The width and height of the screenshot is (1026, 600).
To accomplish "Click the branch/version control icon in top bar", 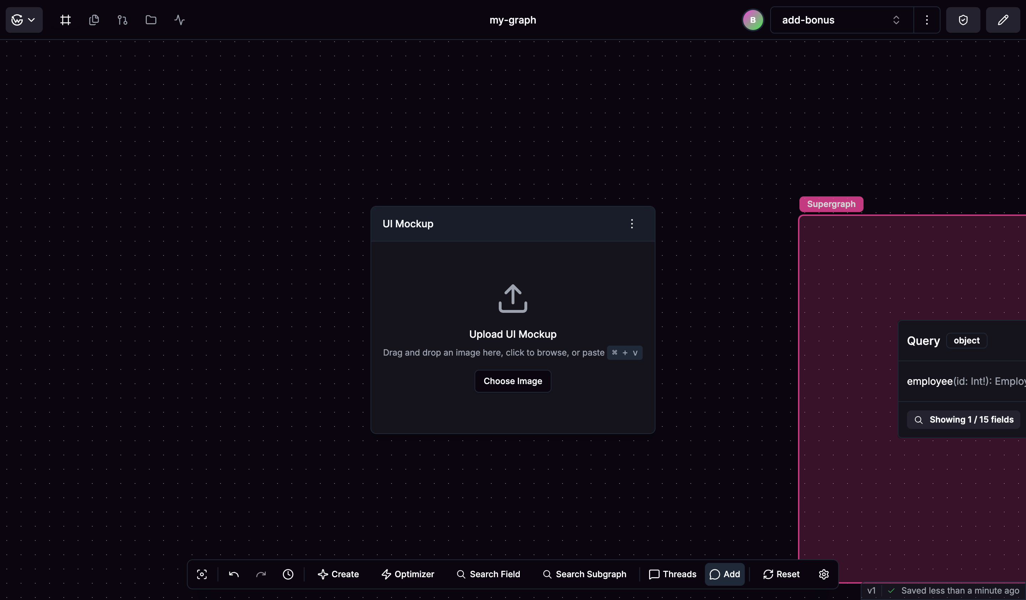I will 122,20.
